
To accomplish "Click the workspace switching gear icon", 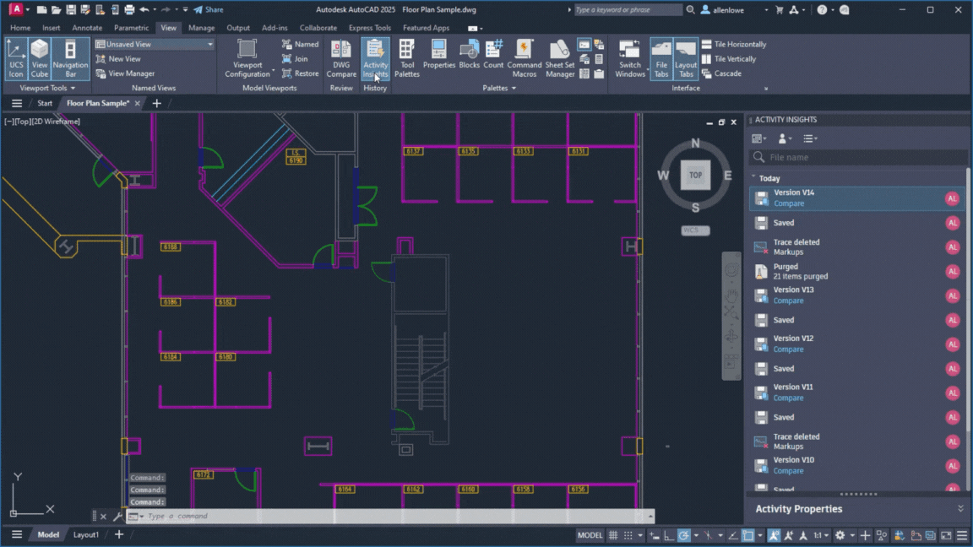I will [x=840, y=535].
